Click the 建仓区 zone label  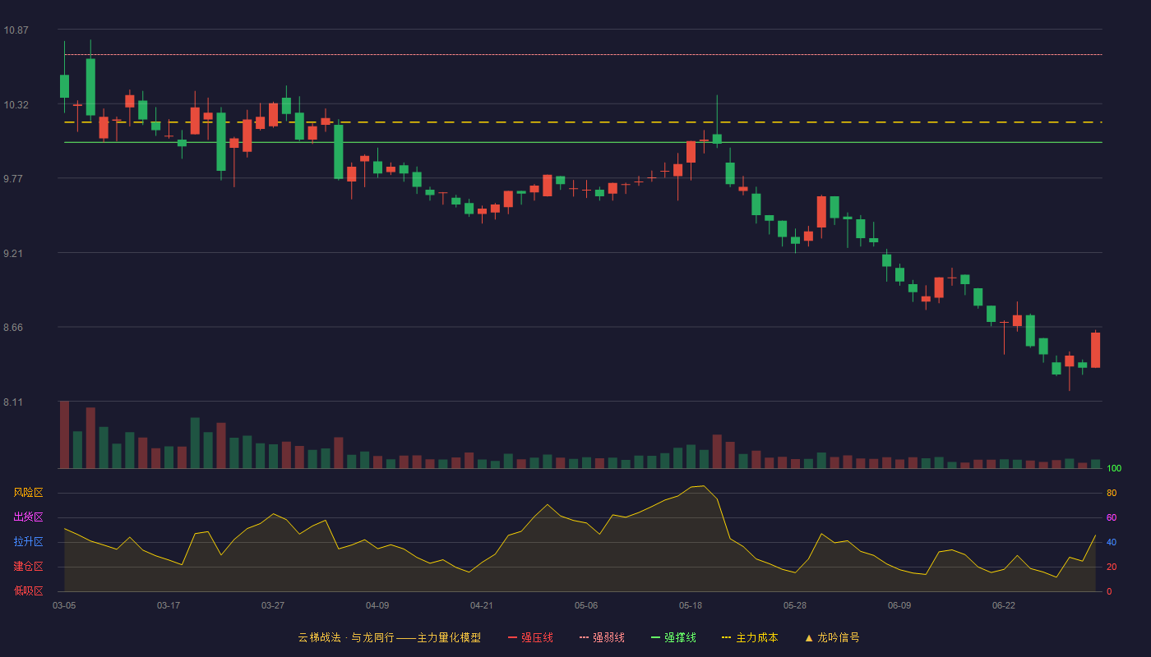(x=28, y=567)
